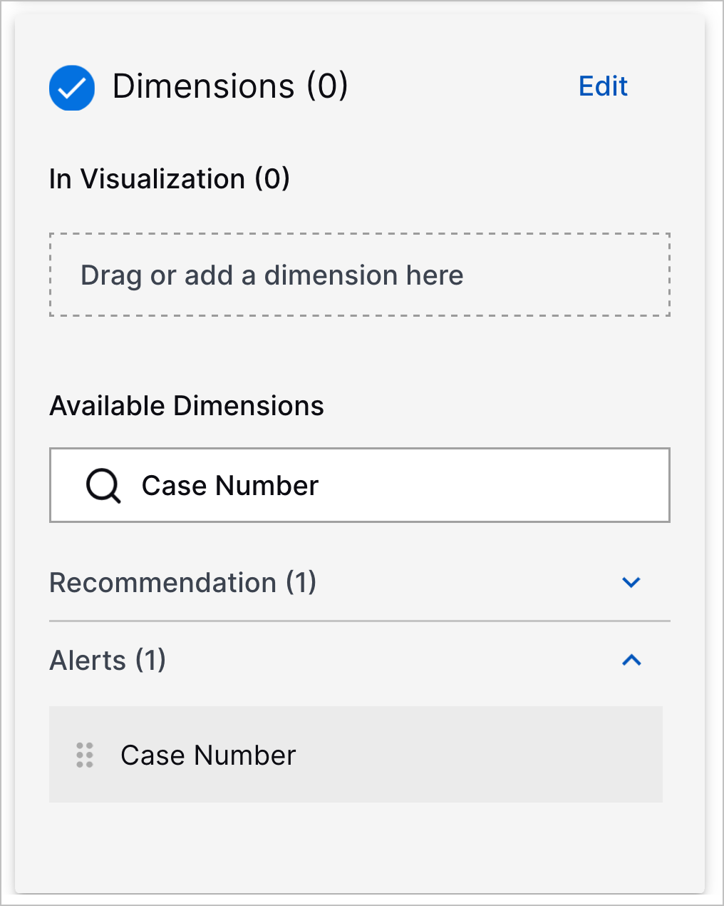Click the circular completion badge near Dimensions (0)
This screenshot has width=724, height=906.
click(71, 87)
